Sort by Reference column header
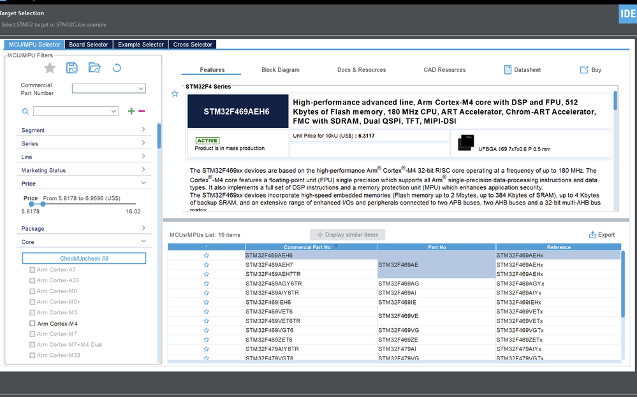637x397 pixels. click(559, 247)
